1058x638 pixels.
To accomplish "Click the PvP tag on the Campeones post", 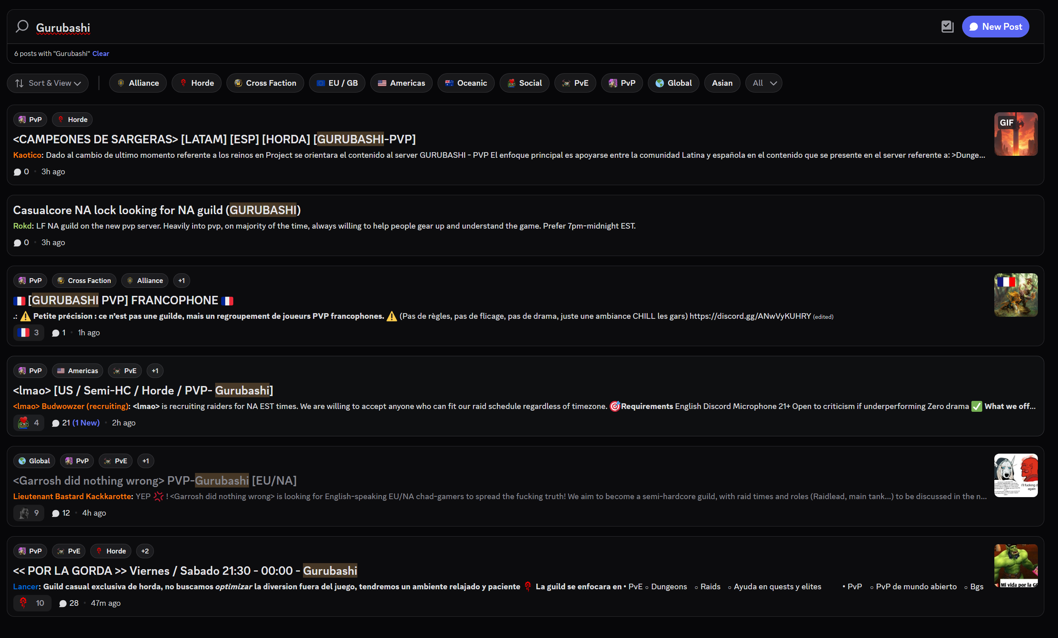I will pos(30,120).
